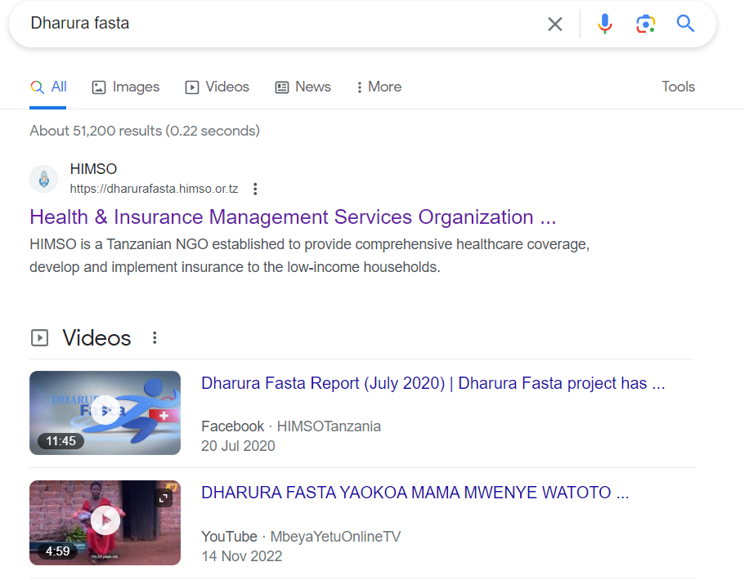Open options menu beside the Videos heading

(x=155, y=337)
